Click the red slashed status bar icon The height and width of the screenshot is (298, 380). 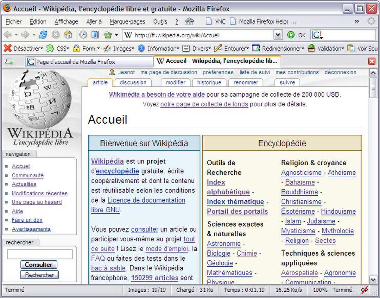coord(364,290)
